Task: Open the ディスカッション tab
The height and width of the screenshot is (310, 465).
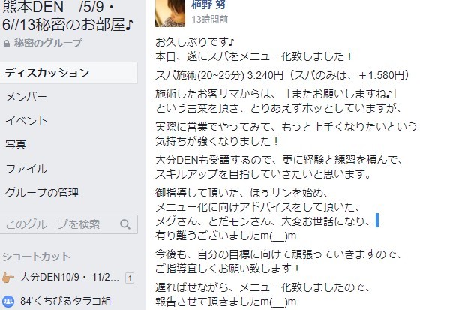Action: [x=69, y=73]
